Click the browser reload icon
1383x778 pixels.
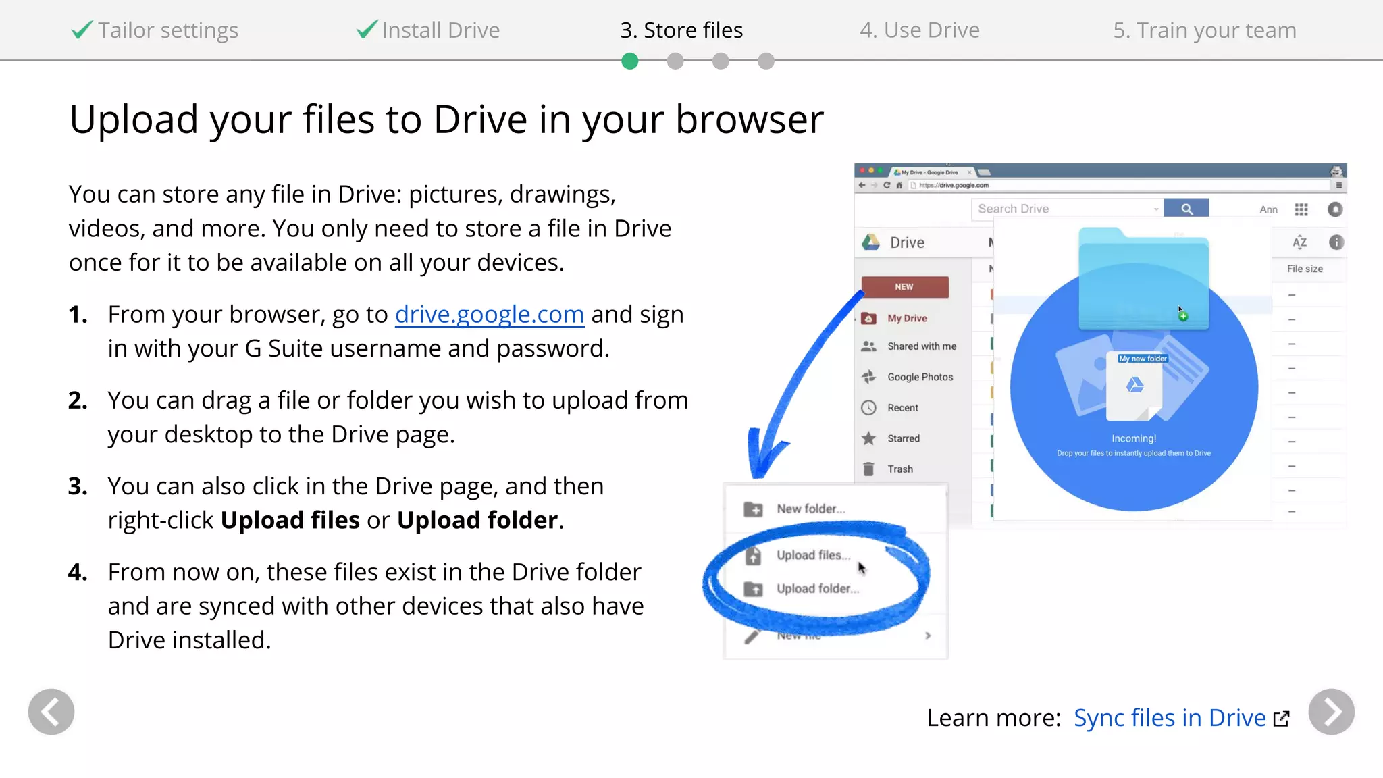(x=887, y=185)
